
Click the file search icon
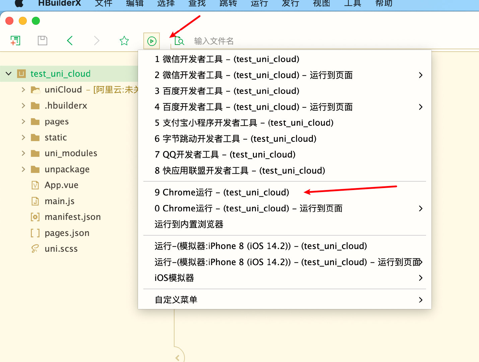pos(179,41)
